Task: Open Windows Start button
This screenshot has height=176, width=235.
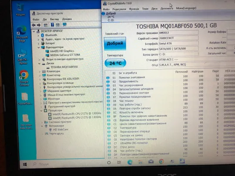Action: tap(25, 164)
